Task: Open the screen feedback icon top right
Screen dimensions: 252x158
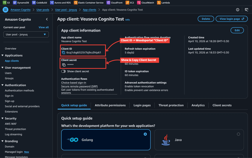Action: pyautogui.click(x=246, y=10)
